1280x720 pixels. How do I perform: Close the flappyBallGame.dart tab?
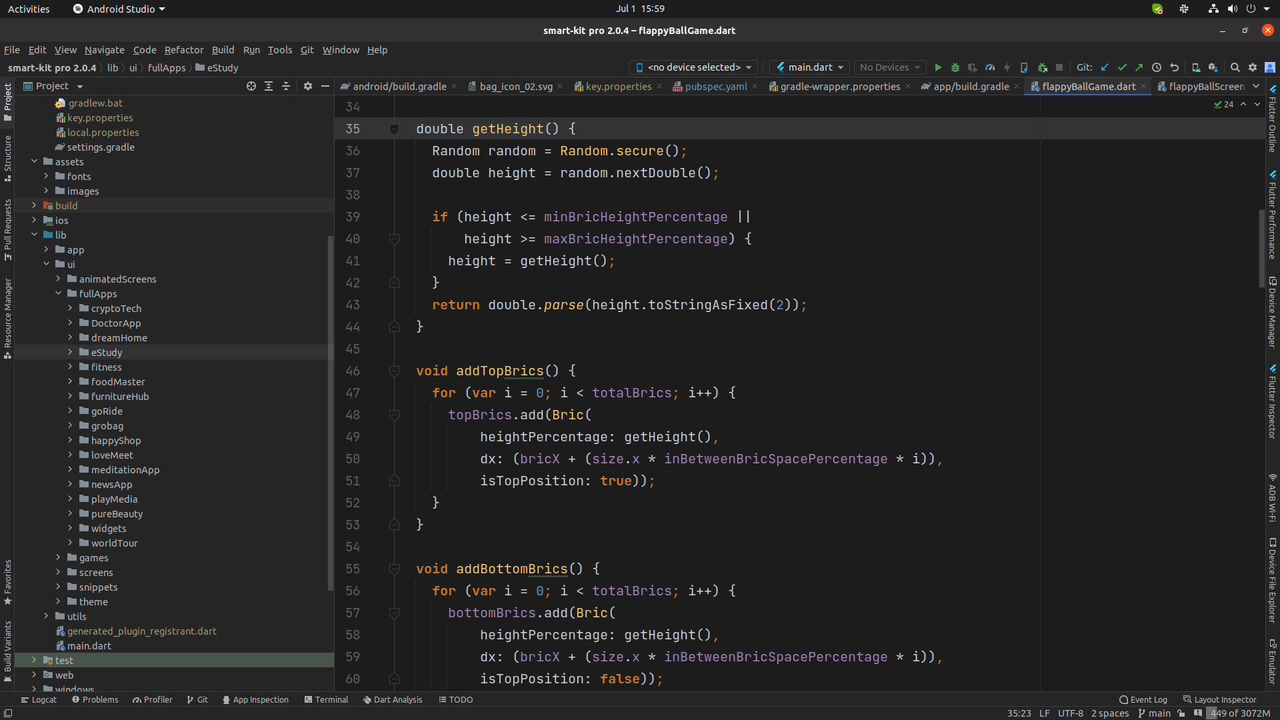pos(1143,86)
